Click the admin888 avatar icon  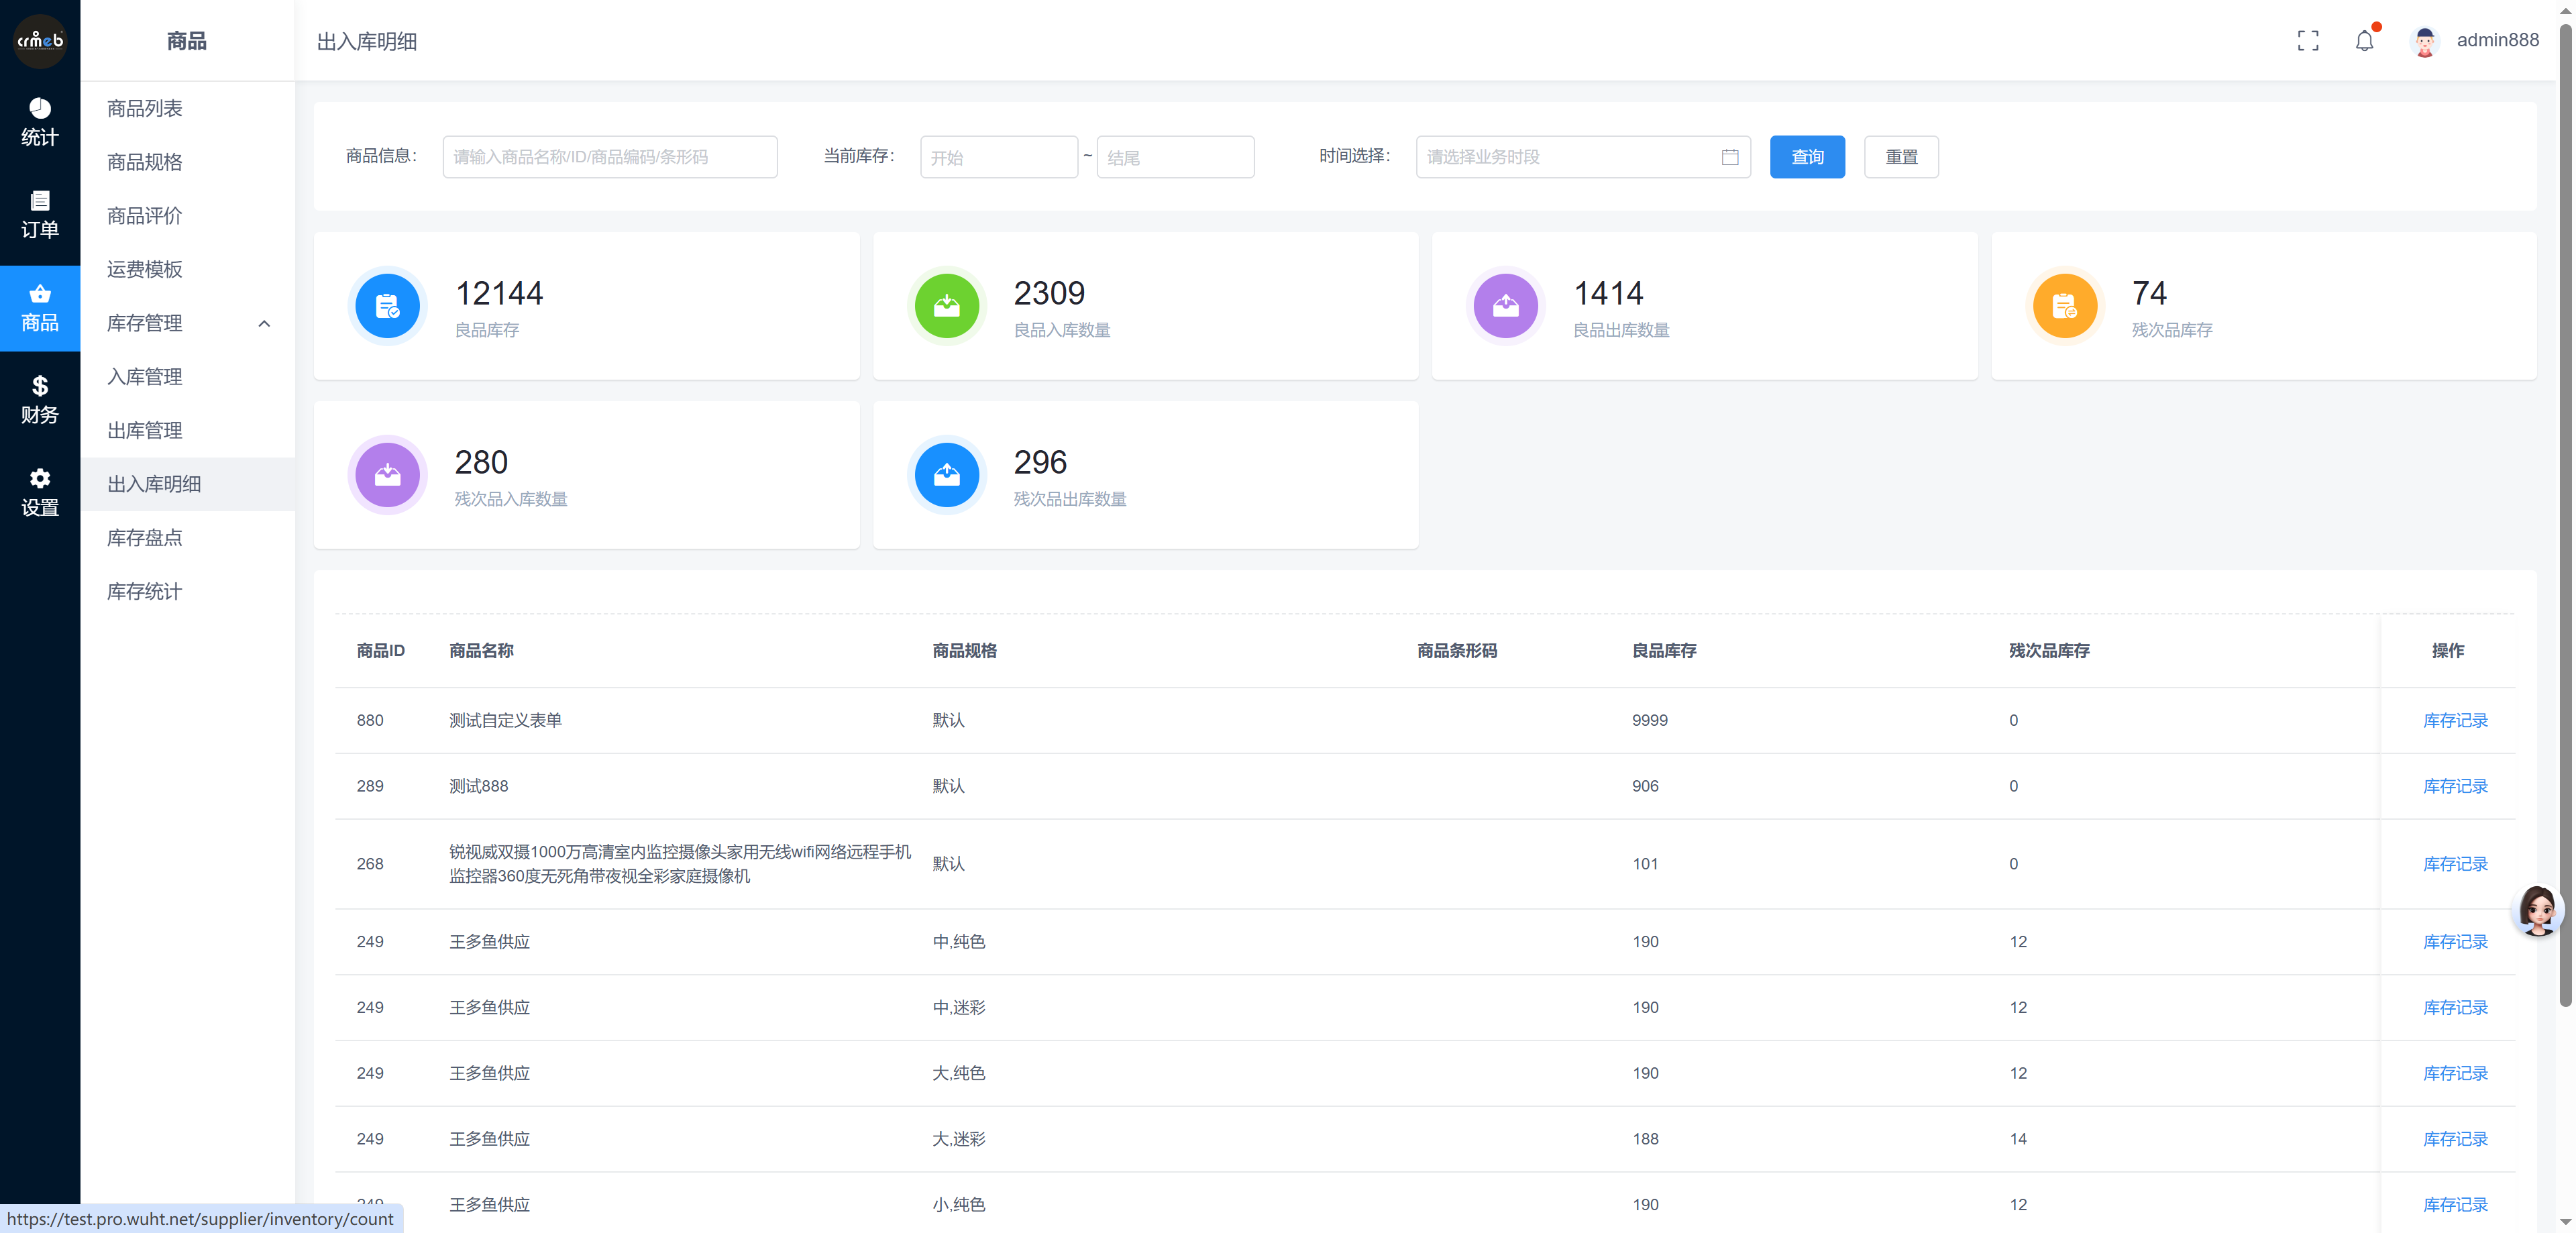[x=2424, y=41]
